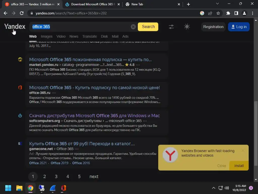Open the office-365.ru result title

94,88
